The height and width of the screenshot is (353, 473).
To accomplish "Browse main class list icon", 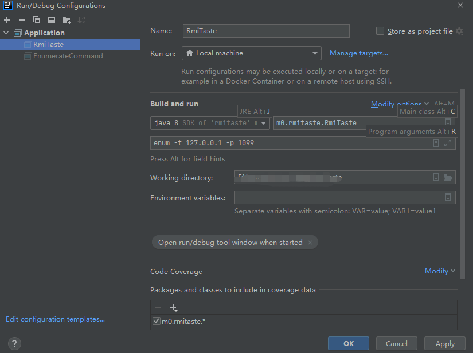I will click(448, 122).
